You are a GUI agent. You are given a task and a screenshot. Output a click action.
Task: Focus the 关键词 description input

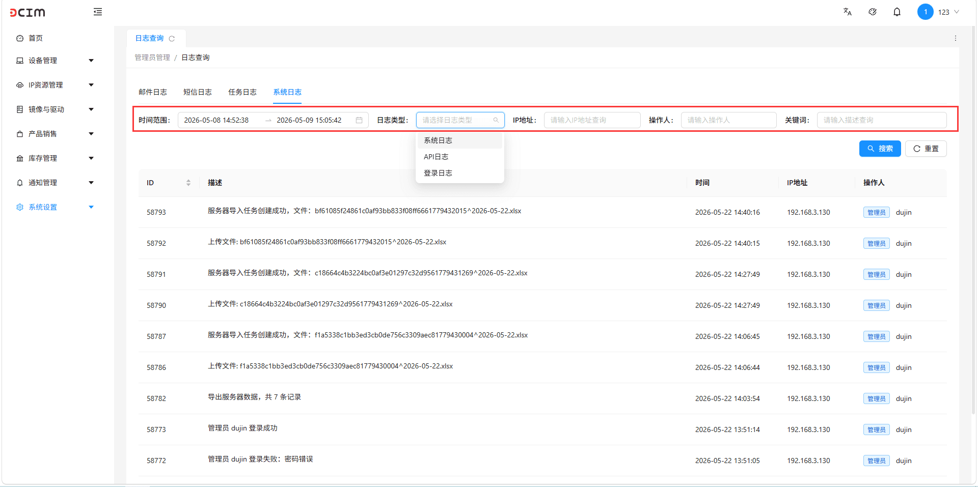pos(882,120)
